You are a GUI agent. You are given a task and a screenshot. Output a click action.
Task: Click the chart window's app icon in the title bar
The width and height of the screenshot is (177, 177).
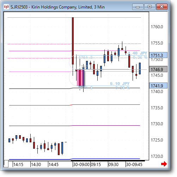(x=6, y=7)
